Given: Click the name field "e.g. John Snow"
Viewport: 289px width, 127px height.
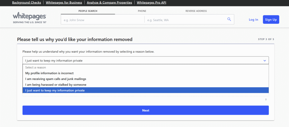Looking at the screenshot, I should [x=102, y=20].
